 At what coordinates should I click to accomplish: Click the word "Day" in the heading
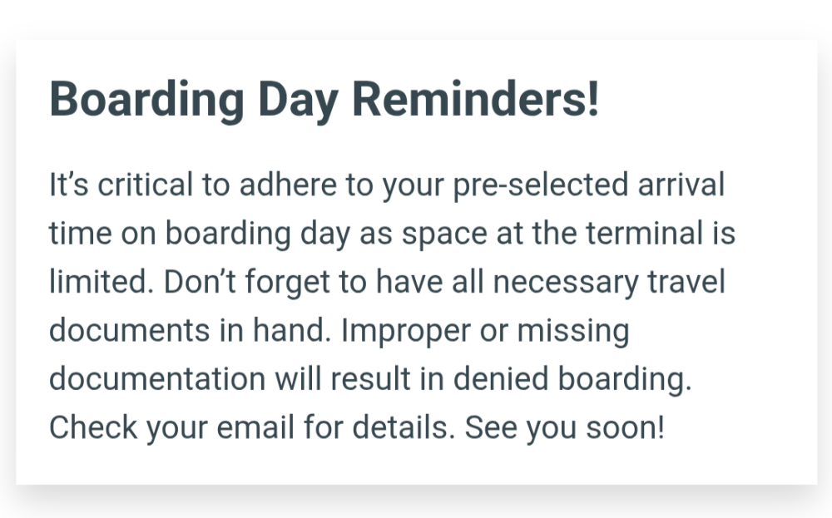point(298,101)
